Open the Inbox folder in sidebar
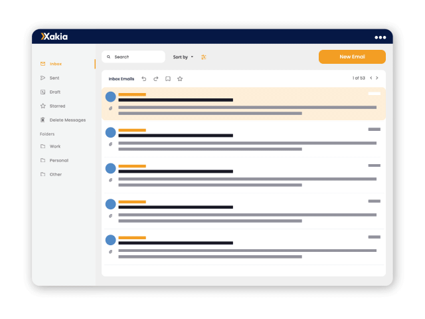 (x=56, y=64)
